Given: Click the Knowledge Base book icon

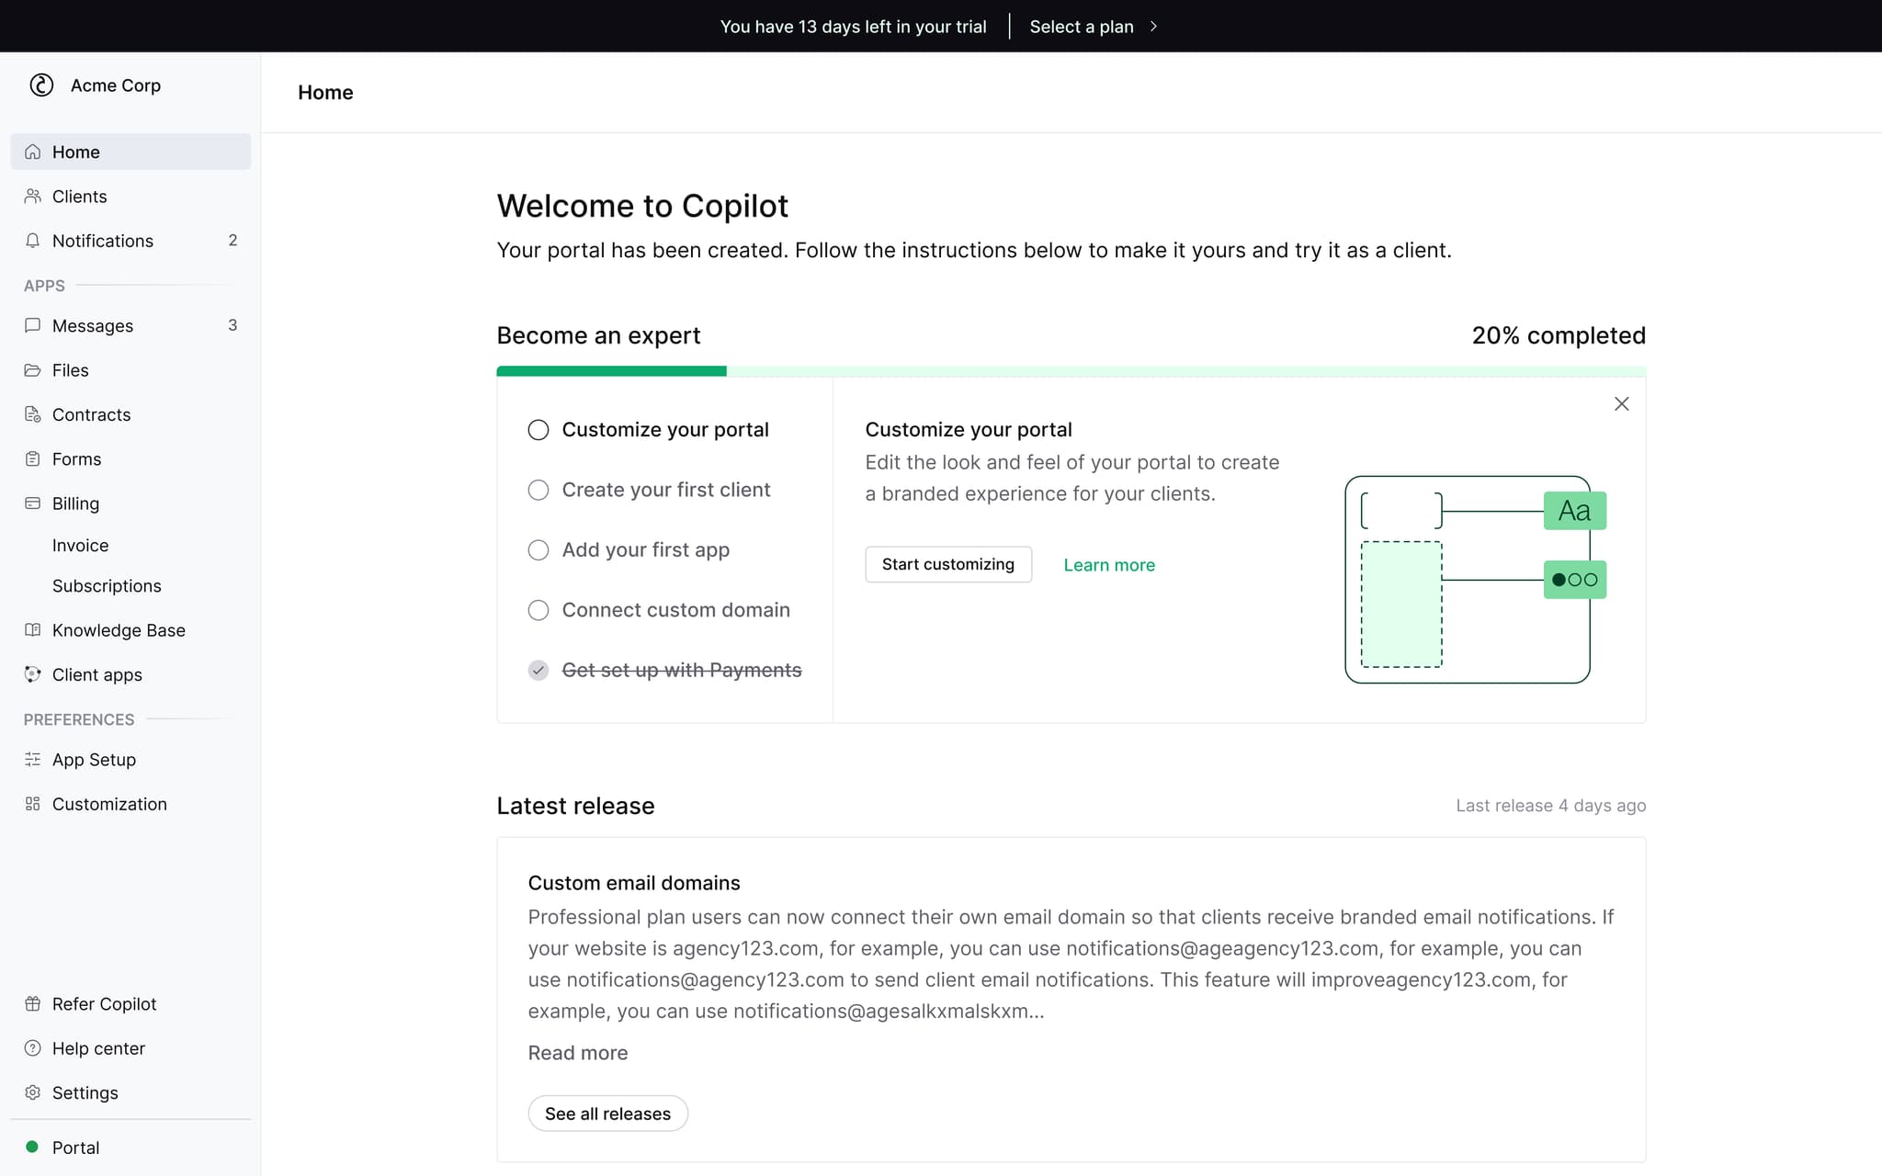Looking at the screenshot, I should pos(33,630).
